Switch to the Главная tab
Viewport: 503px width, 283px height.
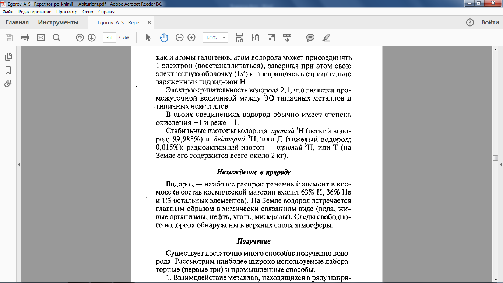pyautogui.click(x=17, y=22)
